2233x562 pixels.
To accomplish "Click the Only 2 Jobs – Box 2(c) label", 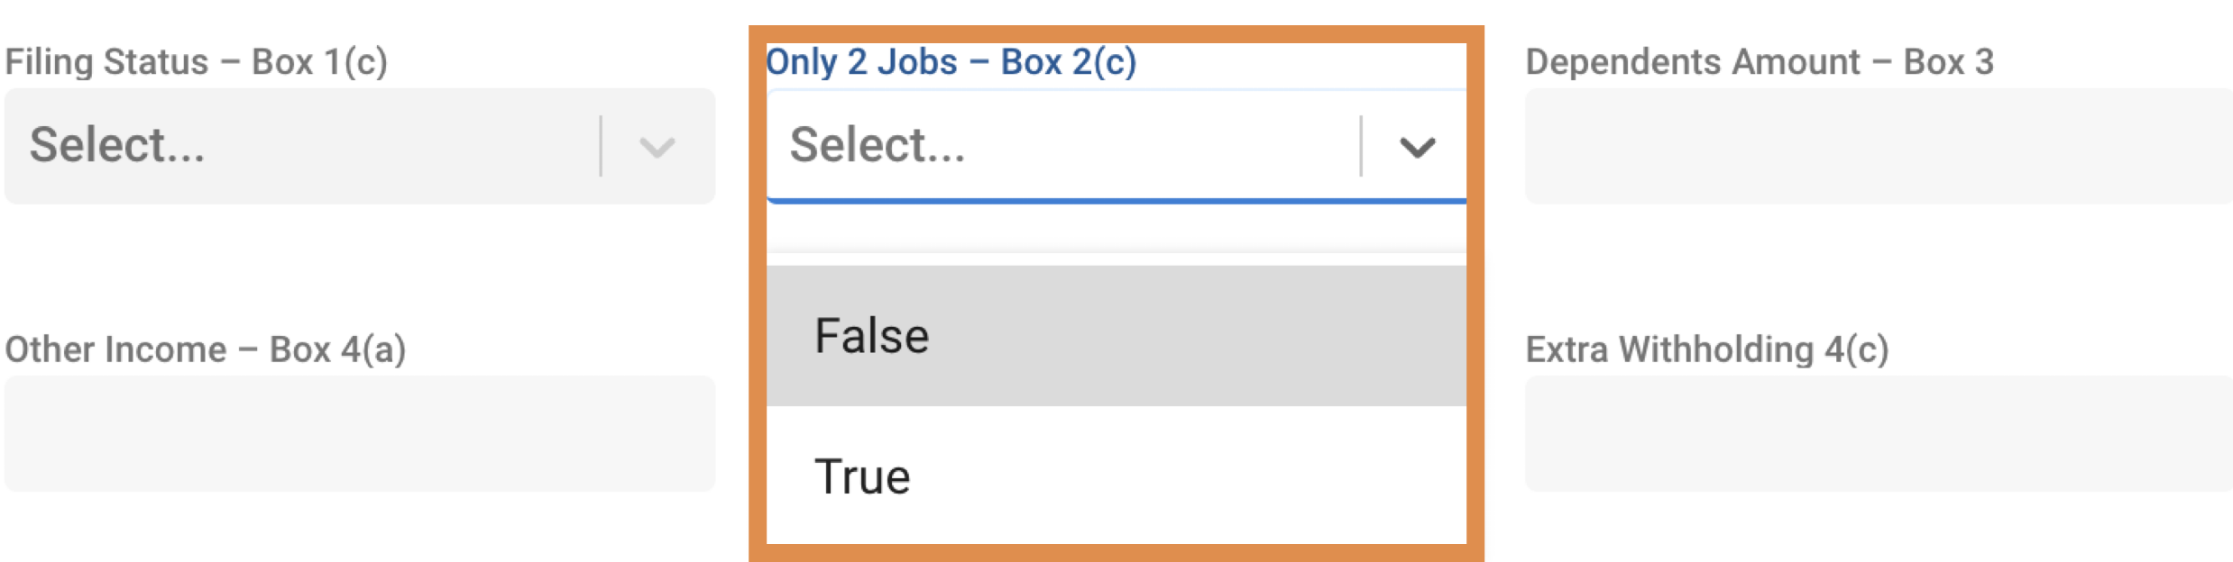I will [951, 62].
